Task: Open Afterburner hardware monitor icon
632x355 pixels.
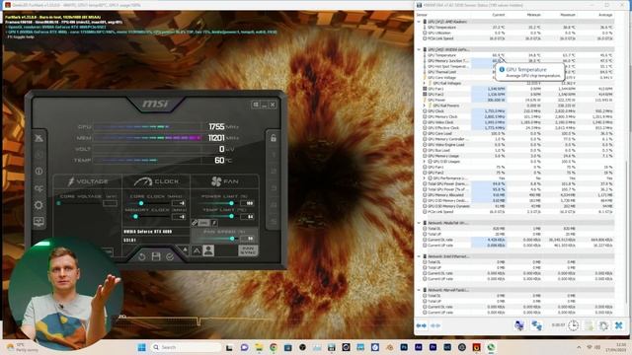Action: (39, 222)
